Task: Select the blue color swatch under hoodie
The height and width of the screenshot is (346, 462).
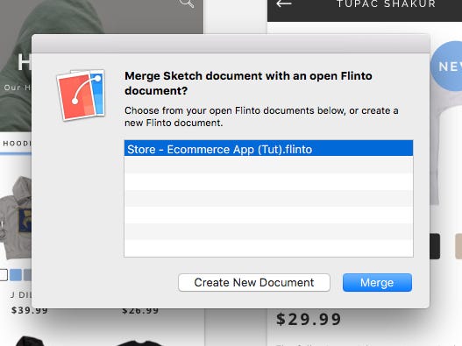Action: pyautogui.click(x=16, y=275)
